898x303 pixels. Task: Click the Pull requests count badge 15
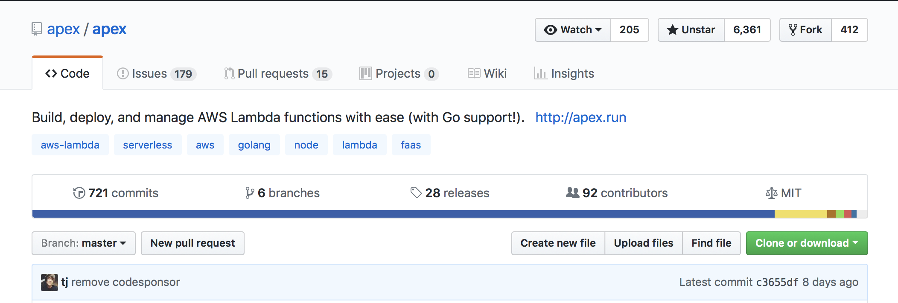coord(322,74)
